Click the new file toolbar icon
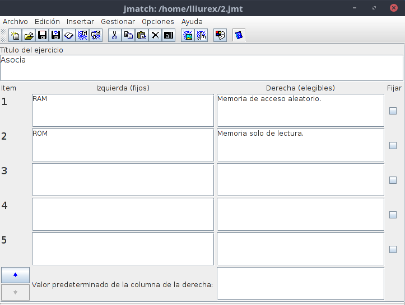This screenshot has height=305, width=405. pos(16,35)
